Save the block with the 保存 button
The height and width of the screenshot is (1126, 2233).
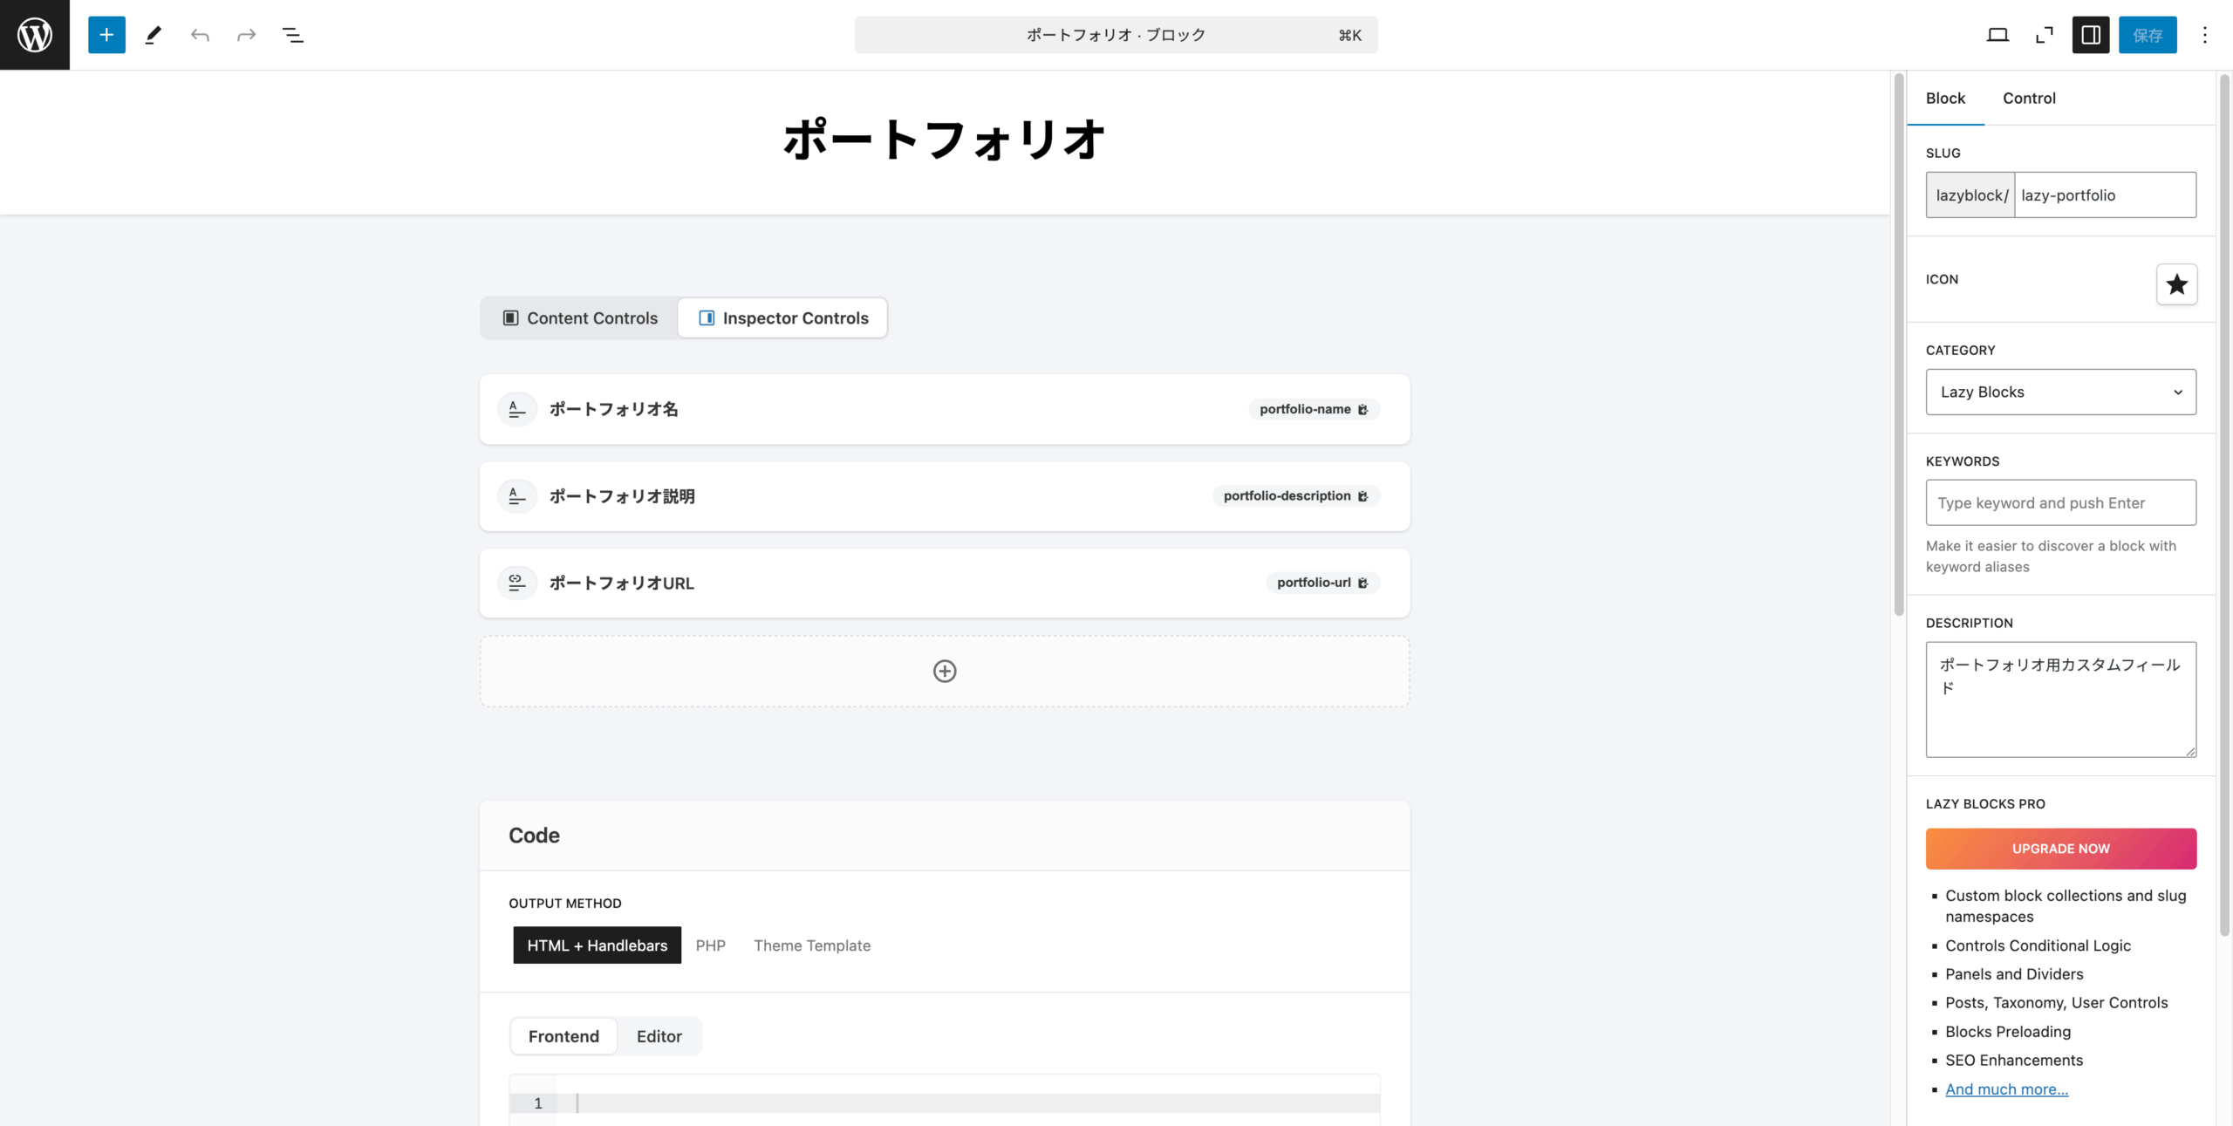coord(2148,35)
